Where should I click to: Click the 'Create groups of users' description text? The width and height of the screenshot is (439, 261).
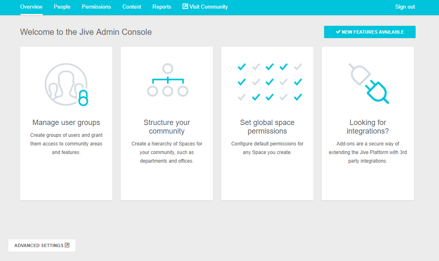[66, 144]
